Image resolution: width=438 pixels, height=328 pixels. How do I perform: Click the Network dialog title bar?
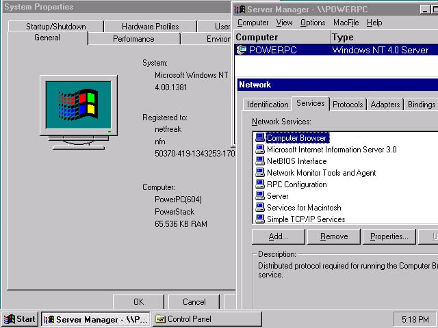pos(337,85)
